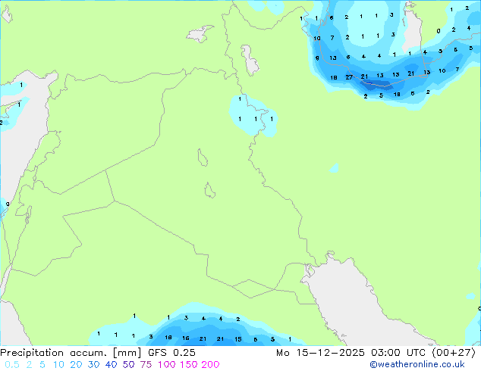Select the 40 legend value
This screenshot has width=481, height=371.
(x=111, y=365)
